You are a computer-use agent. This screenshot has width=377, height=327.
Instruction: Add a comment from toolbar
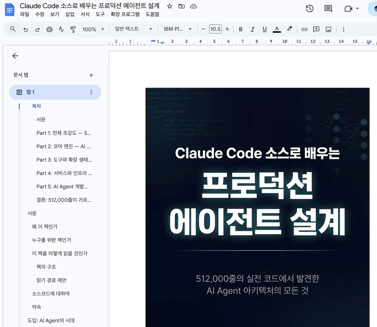tap(316, 29)
